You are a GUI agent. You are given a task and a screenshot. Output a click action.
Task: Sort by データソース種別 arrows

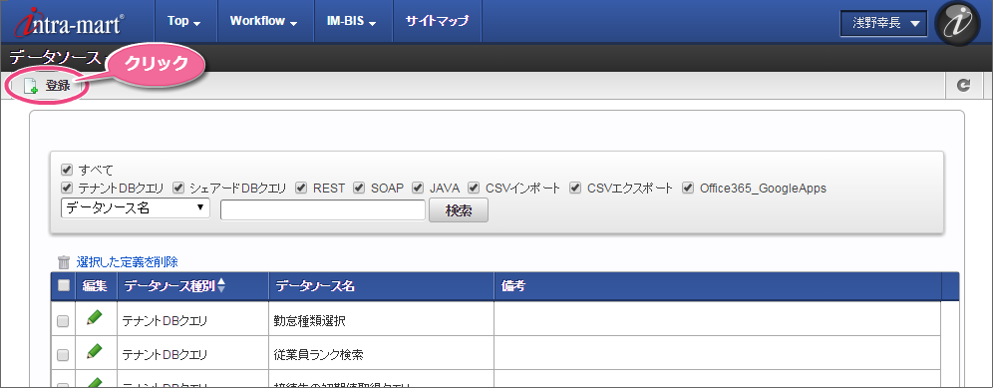(221, 286)
